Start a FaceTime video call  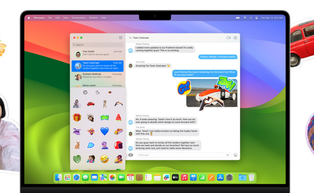click(228, 38)
